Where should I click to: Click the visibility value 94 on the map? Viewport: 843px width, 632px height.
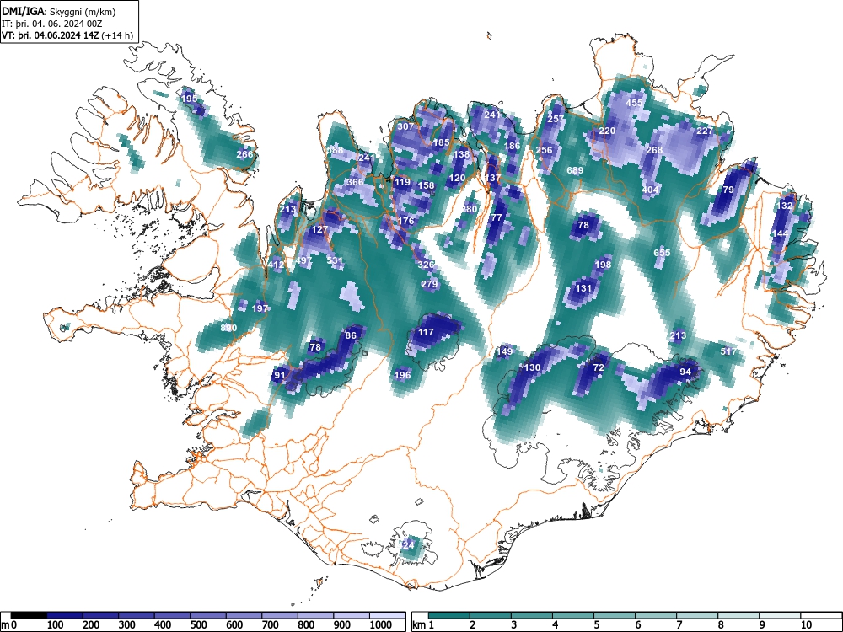(685, 372)
